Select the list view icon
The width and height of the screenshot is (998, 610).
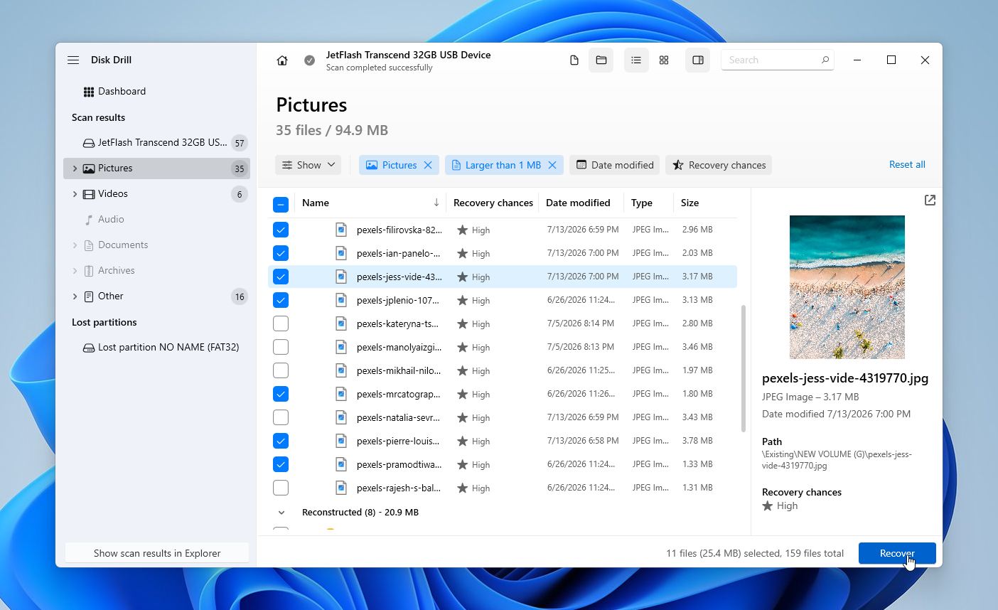click(x=636, y=60)
